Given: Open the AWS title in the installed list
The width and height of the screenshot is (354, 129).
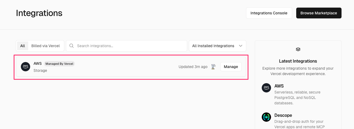Looking at the screenshot, I should click(38, 63).
